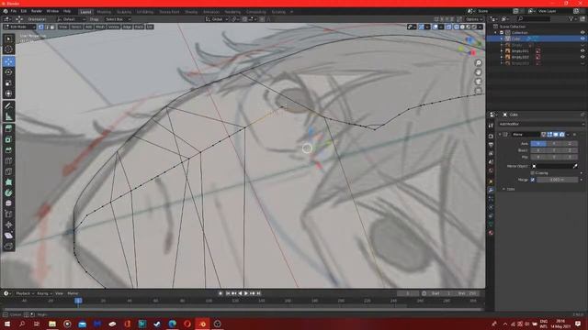Toggle Bisect X button
The height and width of the screenshot is (330, 588).
(x=538, y=150)
